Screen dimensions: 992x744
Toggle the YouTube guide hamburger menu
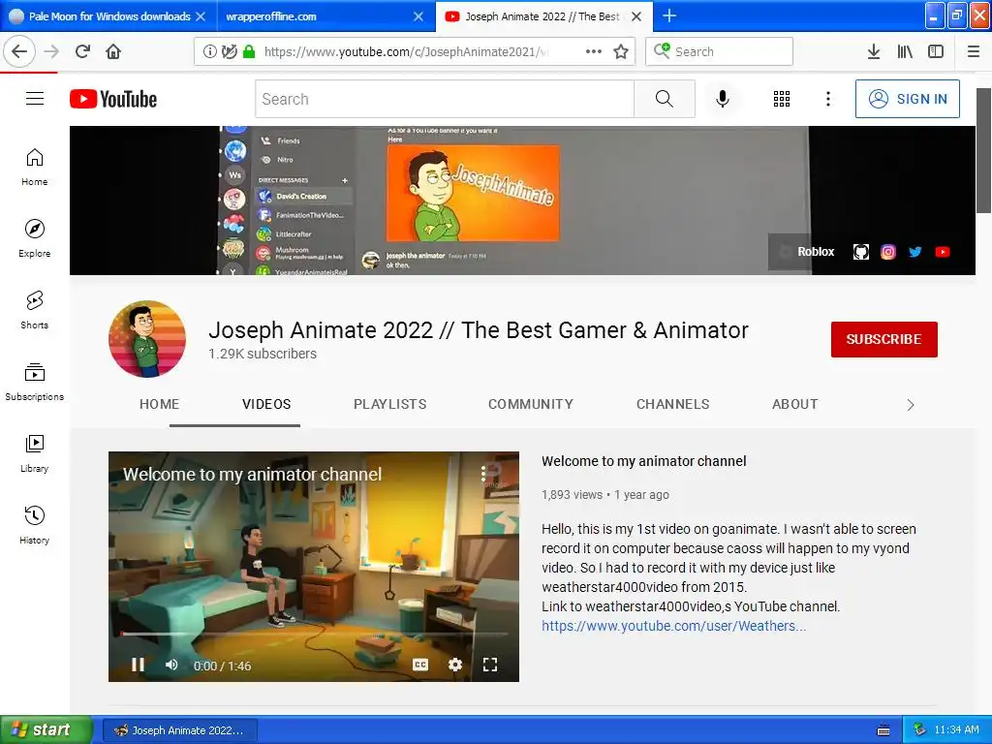coord(35,99)
